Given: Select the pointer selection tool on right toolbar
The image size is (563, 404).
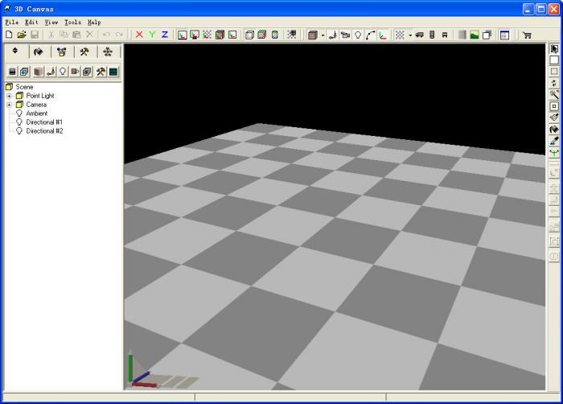Looking at the screenshot, I should (554, 48).
